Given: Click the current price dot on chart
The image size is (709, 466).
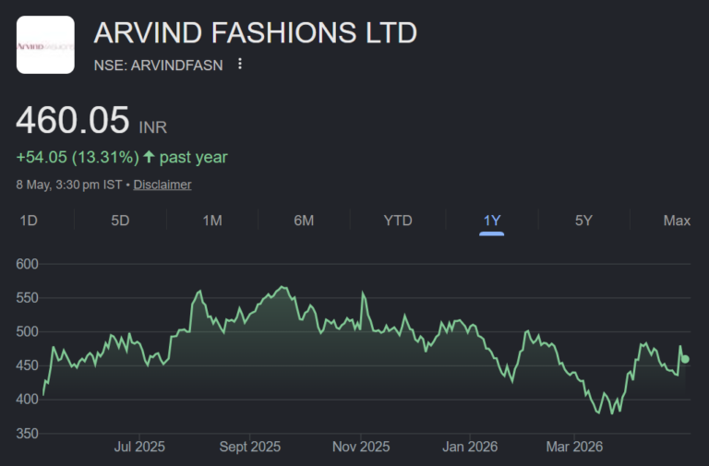Looking at the screenshot, I should pyautogui.click(x=686, y=359).
